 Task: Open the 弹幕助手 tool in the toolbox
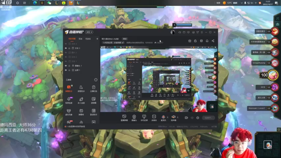pos(68,89)
